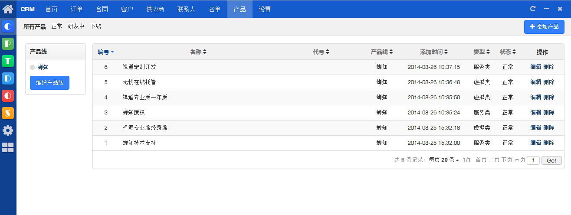Open the 名单 menu

[x=214, y=9]
